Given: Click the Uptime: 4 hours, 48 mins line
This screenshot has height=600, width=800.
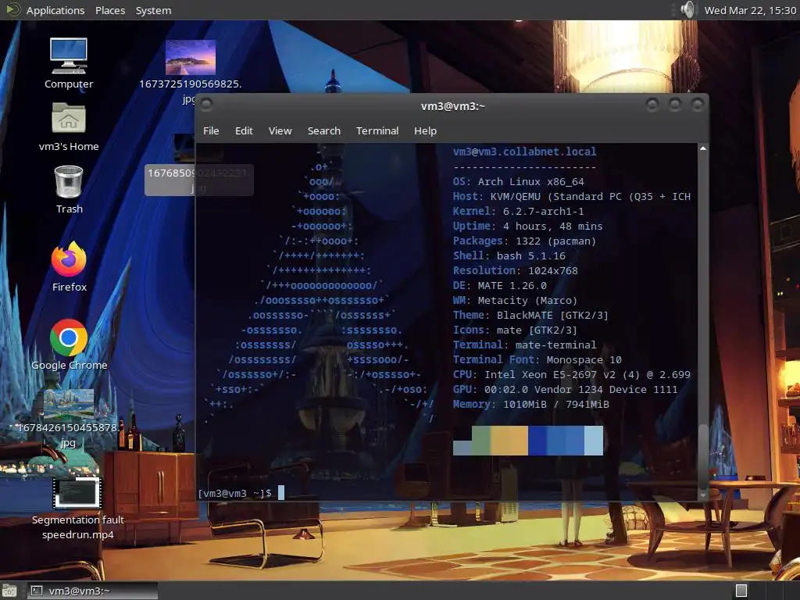Looking at the screenshot, I should (x=527, y=226).
